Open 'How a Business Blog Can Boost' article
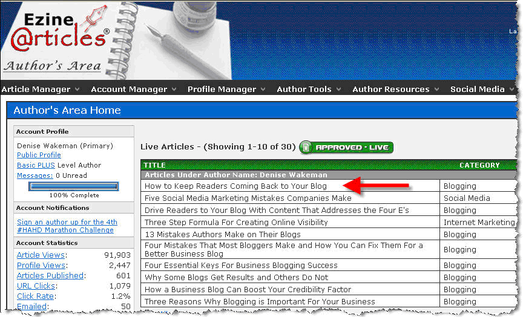The height and width of the screenshot is (317, 523). coord(248,289)
